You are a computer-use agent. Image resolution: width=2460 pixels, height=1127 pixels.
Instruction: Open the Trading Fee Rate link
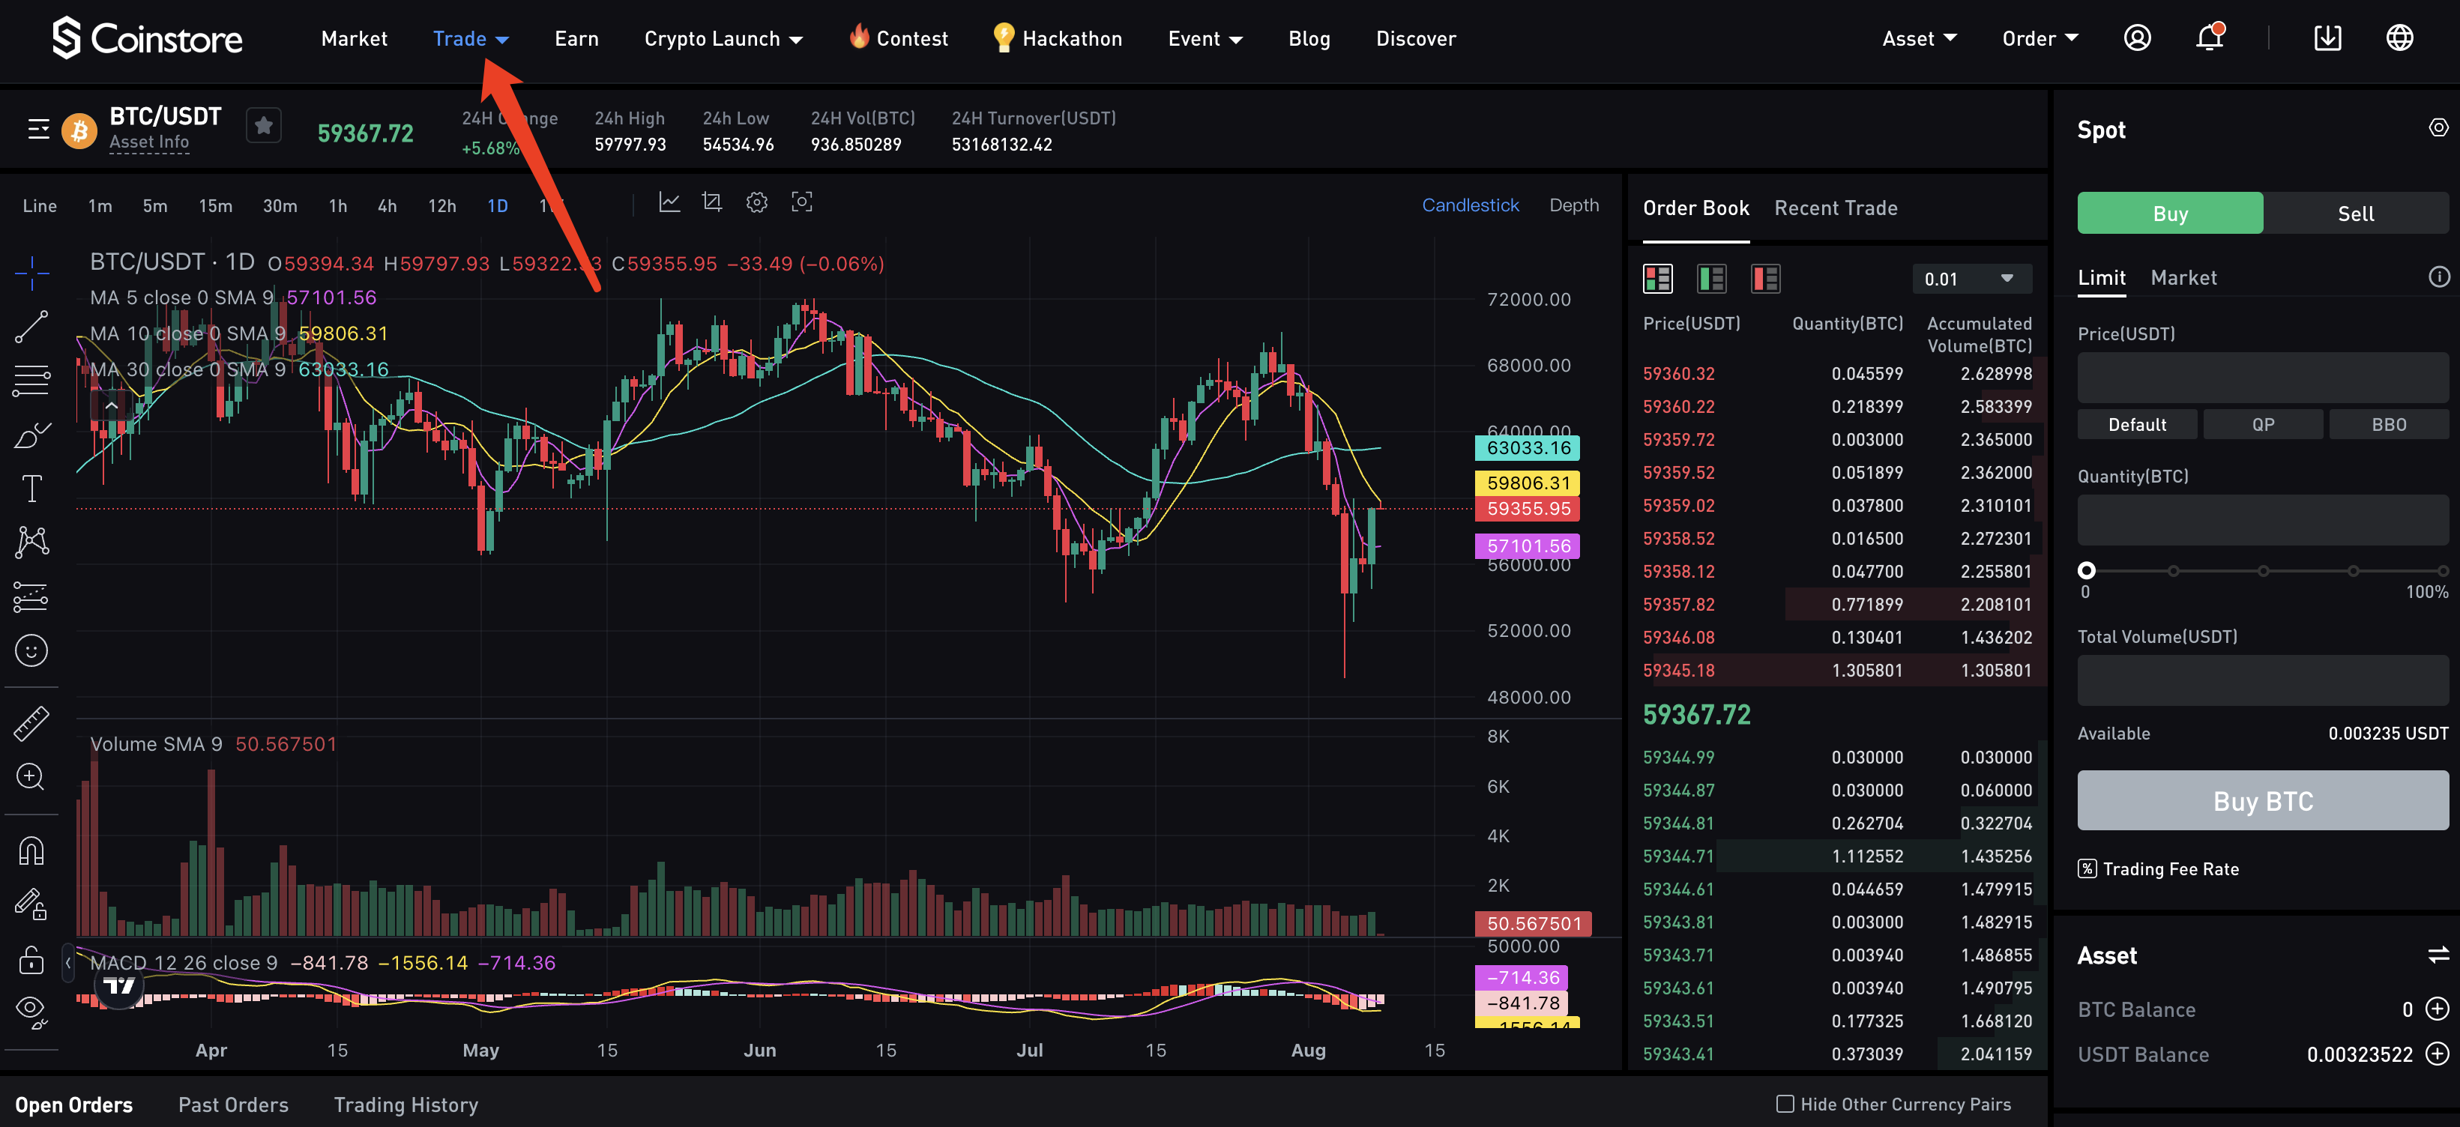point(2158,869)
